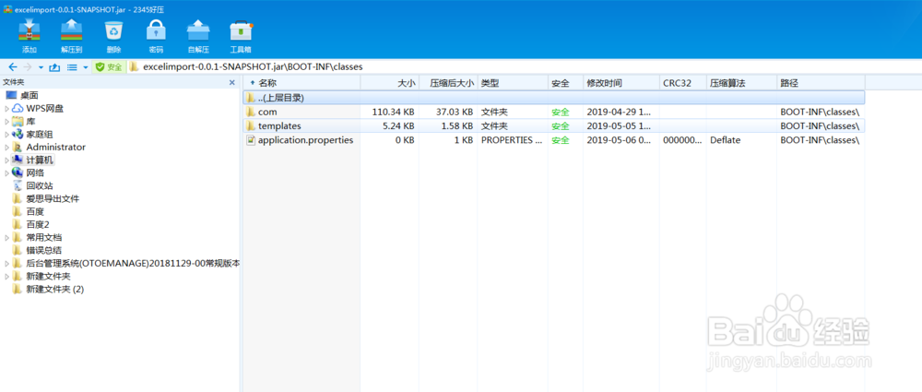Select 常用文档 folder label
The width and height of the screenshot is (922, 392).
click(44, 238)
